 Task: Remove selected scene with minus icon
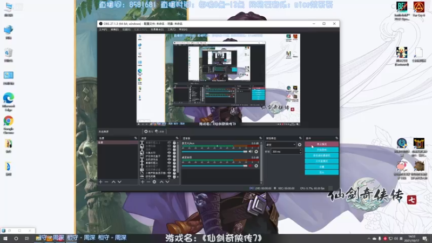pyautogui.click(x=106, y=182)
